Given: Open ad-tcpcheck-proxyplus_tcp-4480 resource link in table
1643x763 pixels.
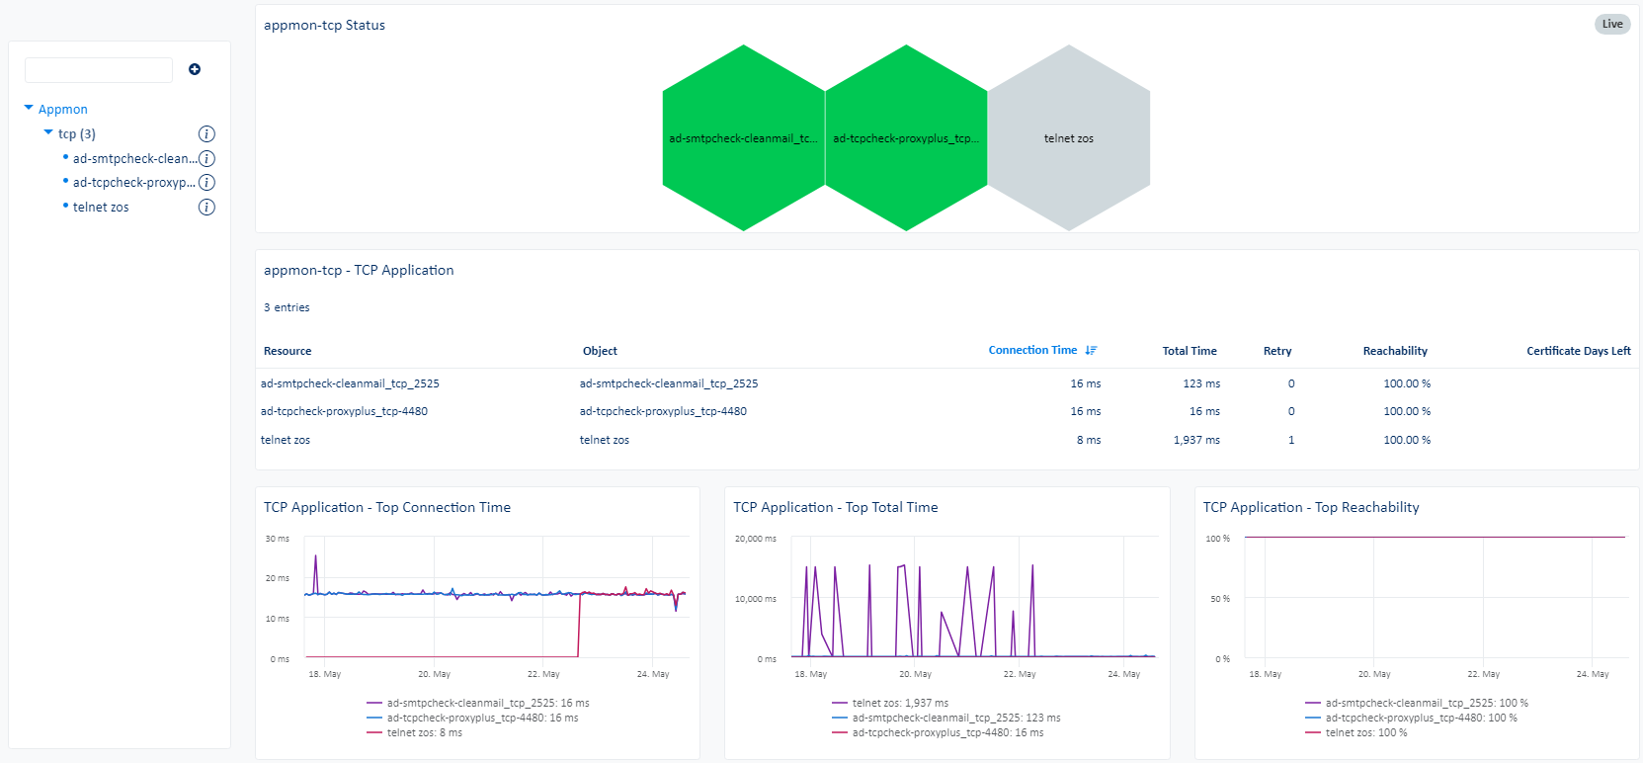Looking at the screenshot, I should 344,412.
